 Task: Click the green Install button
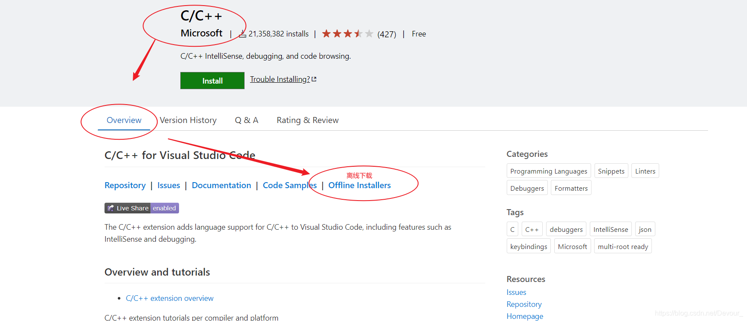pos(212,81)
